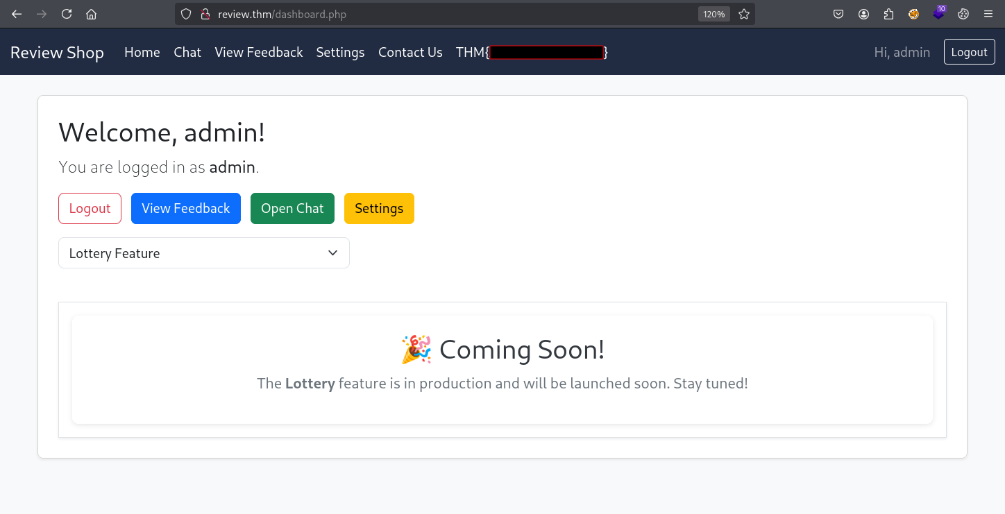Screen dimensions: 1005x514
Task: Open the Extensions puzzle-piece menu
Action: coord(888,14)
